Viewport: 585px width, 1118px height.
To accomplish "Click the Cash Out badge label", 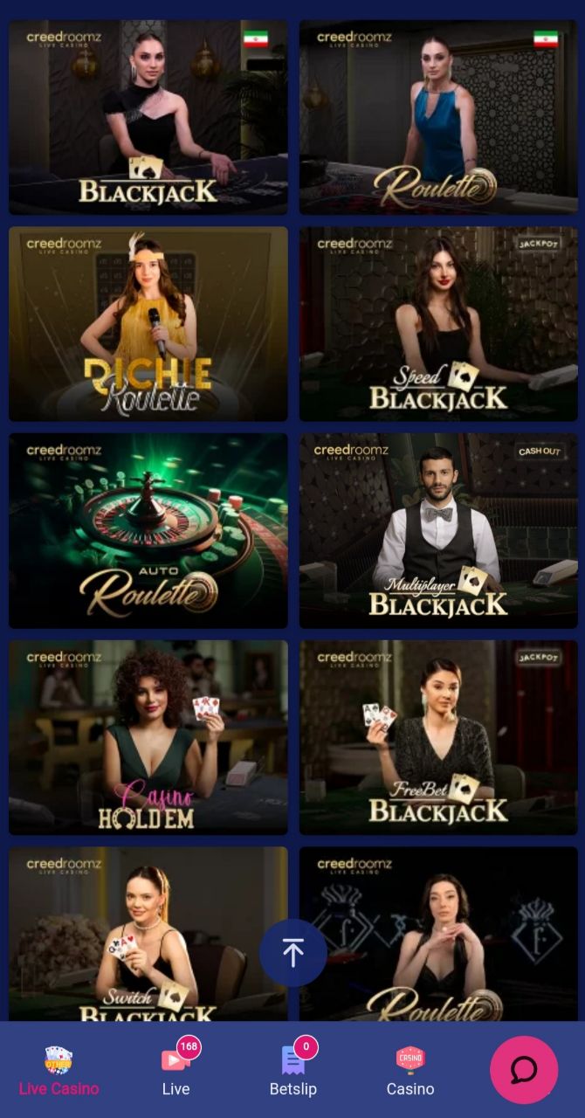I will 539,452.
